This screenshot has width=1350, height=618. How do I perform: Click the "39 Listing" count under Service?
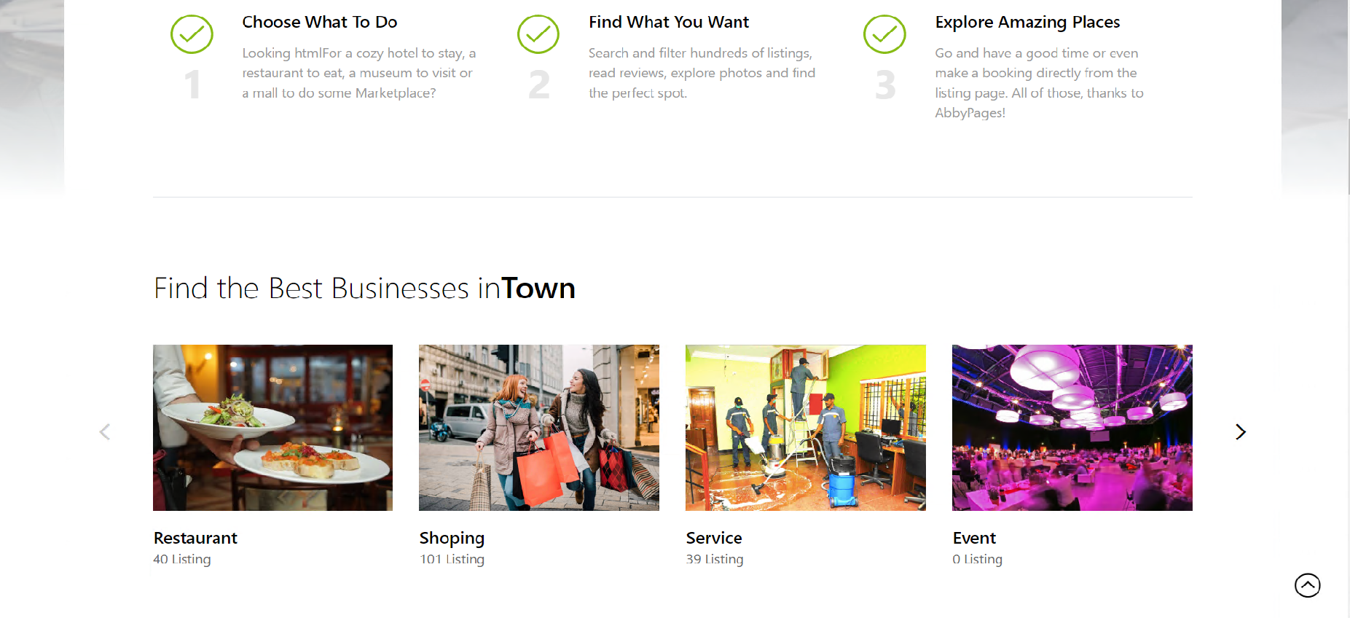point(715,559)
